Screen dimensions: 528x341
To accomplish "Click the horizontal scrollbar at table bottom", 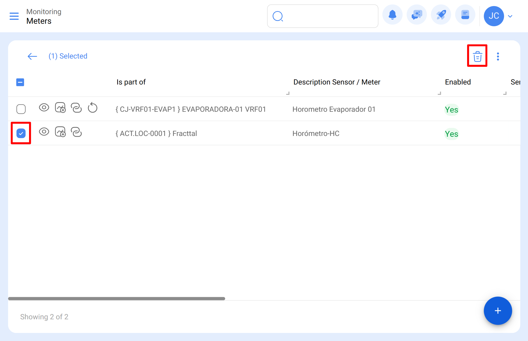I will point(116,299).
